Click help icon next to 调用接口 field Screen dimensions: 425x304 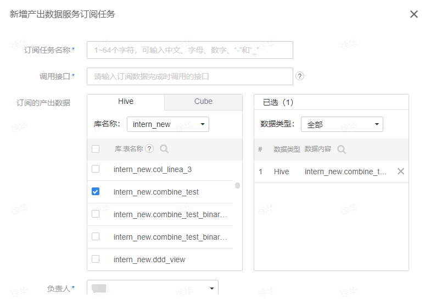pyautogui.click(x=300, y=76)
